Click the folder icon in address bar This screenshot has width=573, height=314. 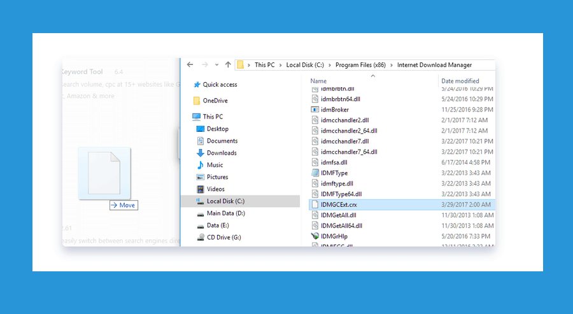tap(240, 65)
